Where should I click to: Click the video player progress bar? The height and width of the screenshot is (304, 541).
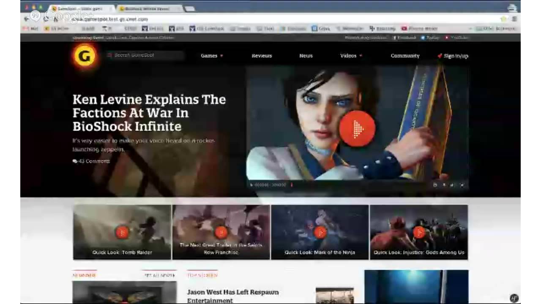(x=359, y=185)
